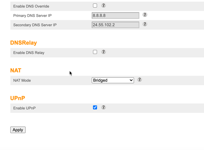The width and height of the screenshot is (204, 150).
Task: Open help for Enable DNS Override
Action: tap(104, 6)
